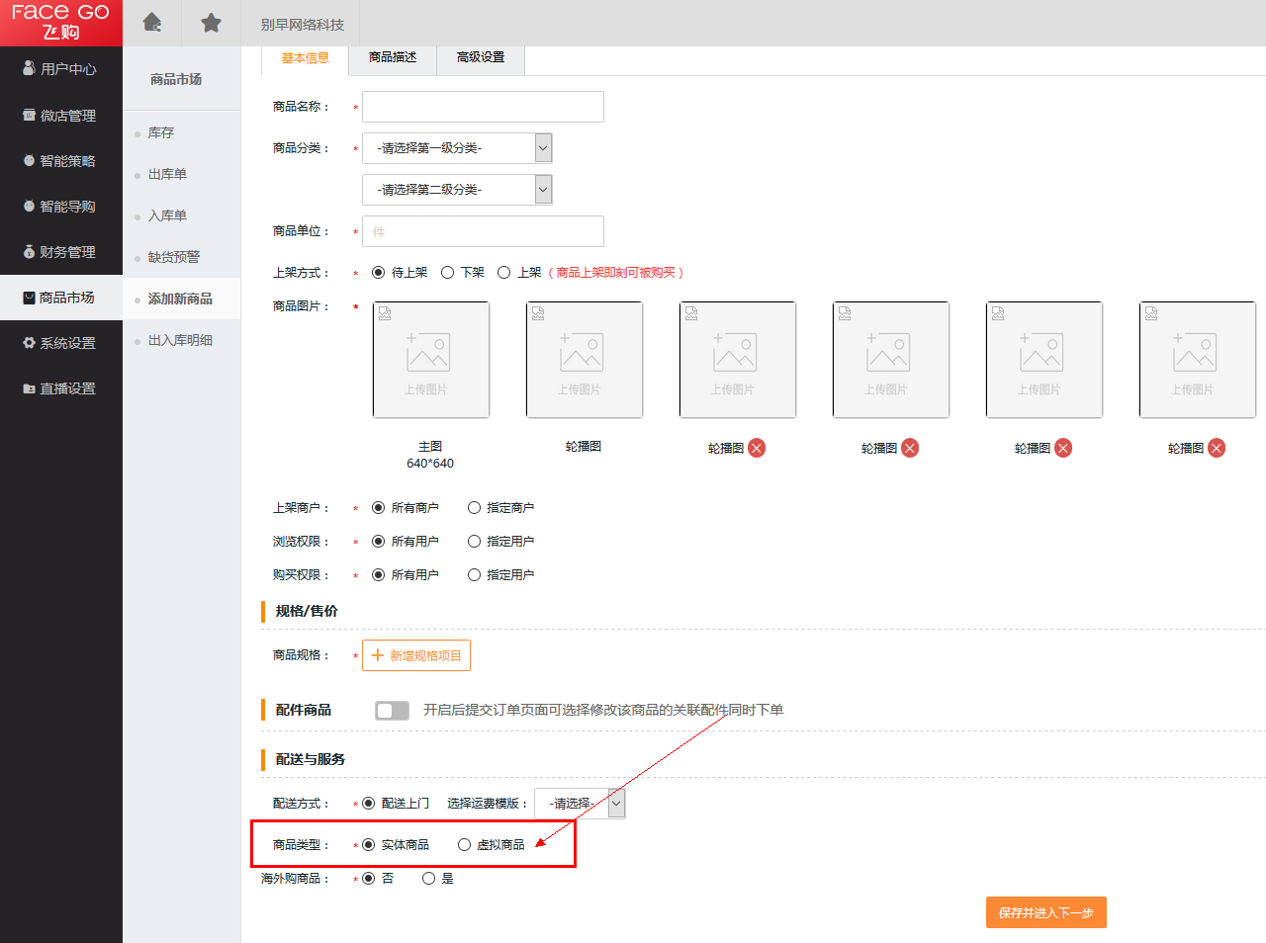1266x943 pixels.
Task: Switch to the 商品描述 tab
Action: (393, 58)
